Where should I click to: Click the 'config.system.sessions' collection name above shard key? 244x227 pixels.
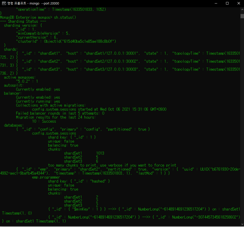pos(54,133)
